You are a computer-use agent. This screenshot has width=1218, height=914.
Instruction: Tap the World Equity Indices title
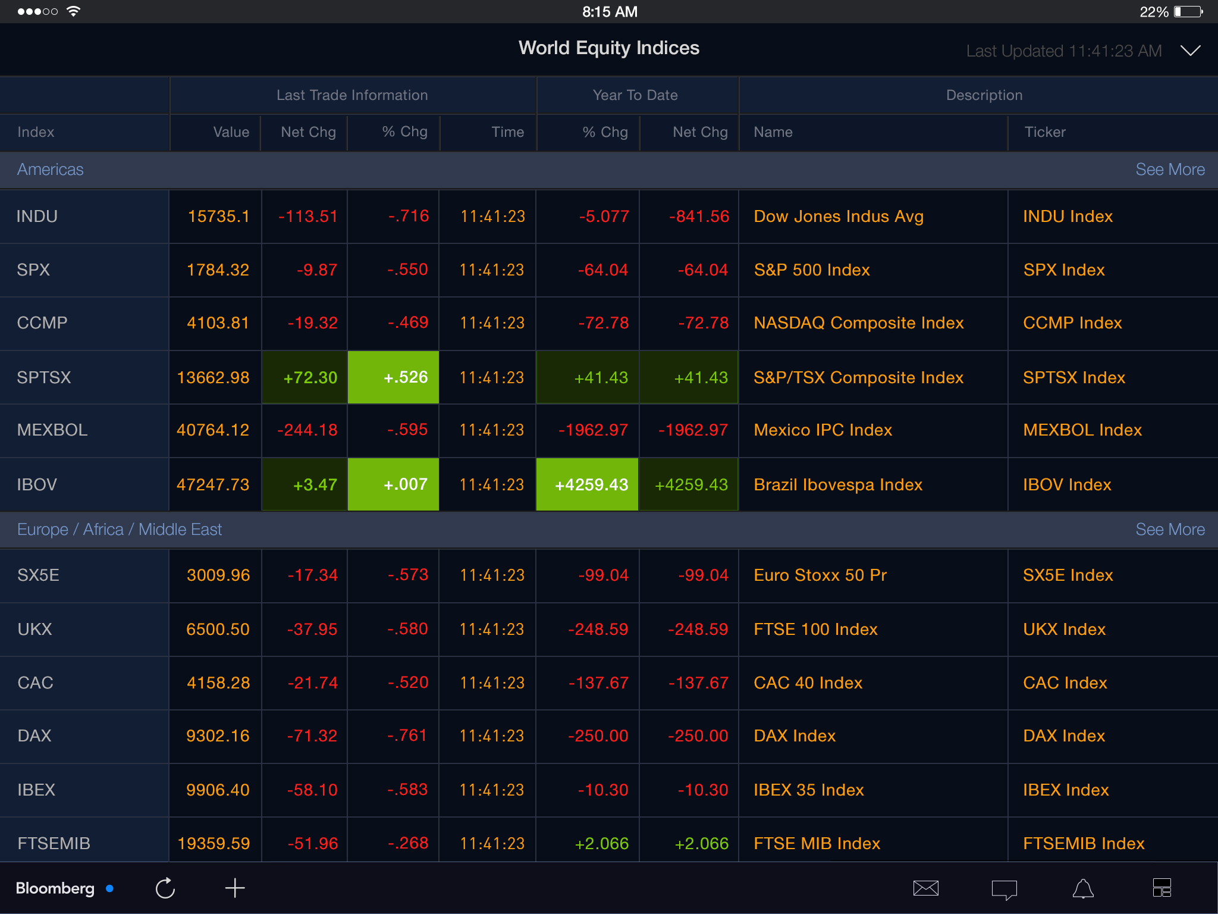[x=609, y=48]
